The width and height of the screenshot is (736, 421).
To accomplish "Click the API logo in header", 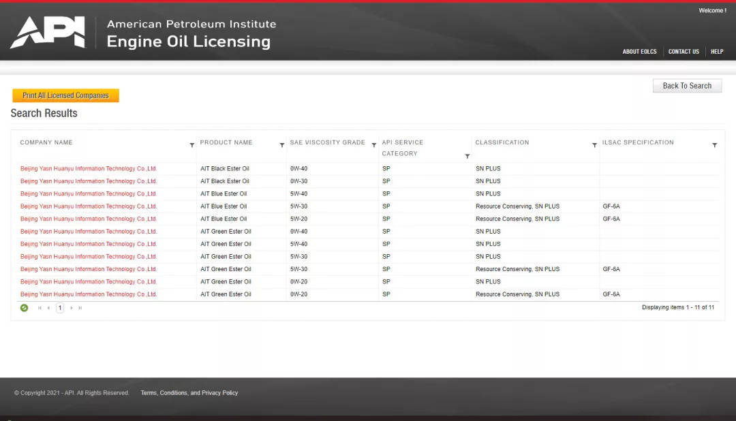I will point(48,33).
